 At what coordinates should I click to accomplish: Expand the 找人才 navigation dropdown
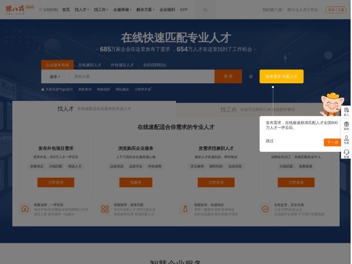[x=82, y=10]
